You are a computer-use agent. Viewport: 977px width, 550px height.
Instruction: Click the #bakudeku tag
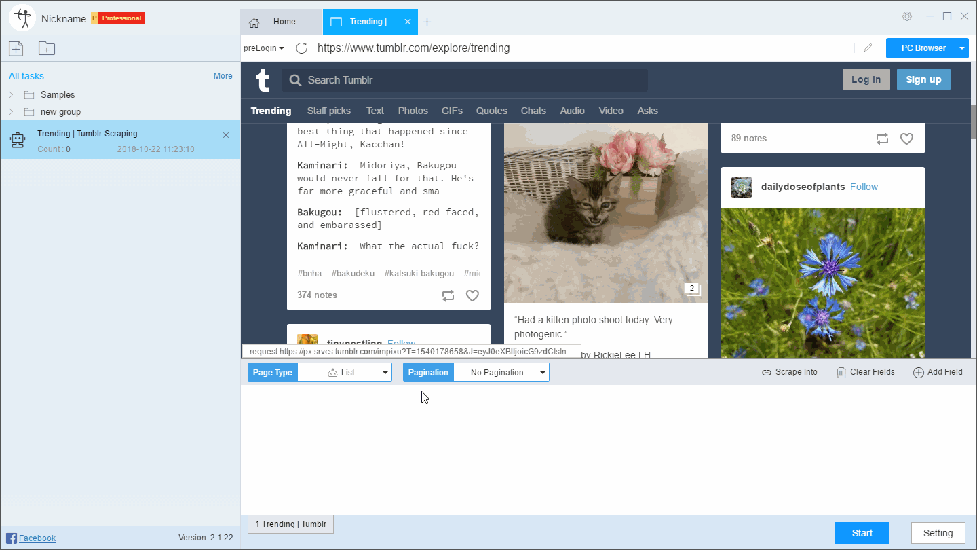(353, 274)
